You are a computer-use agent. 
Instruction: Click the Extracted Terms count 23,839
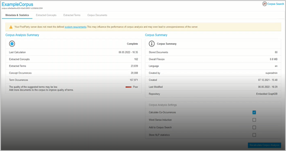click(134, 66)
